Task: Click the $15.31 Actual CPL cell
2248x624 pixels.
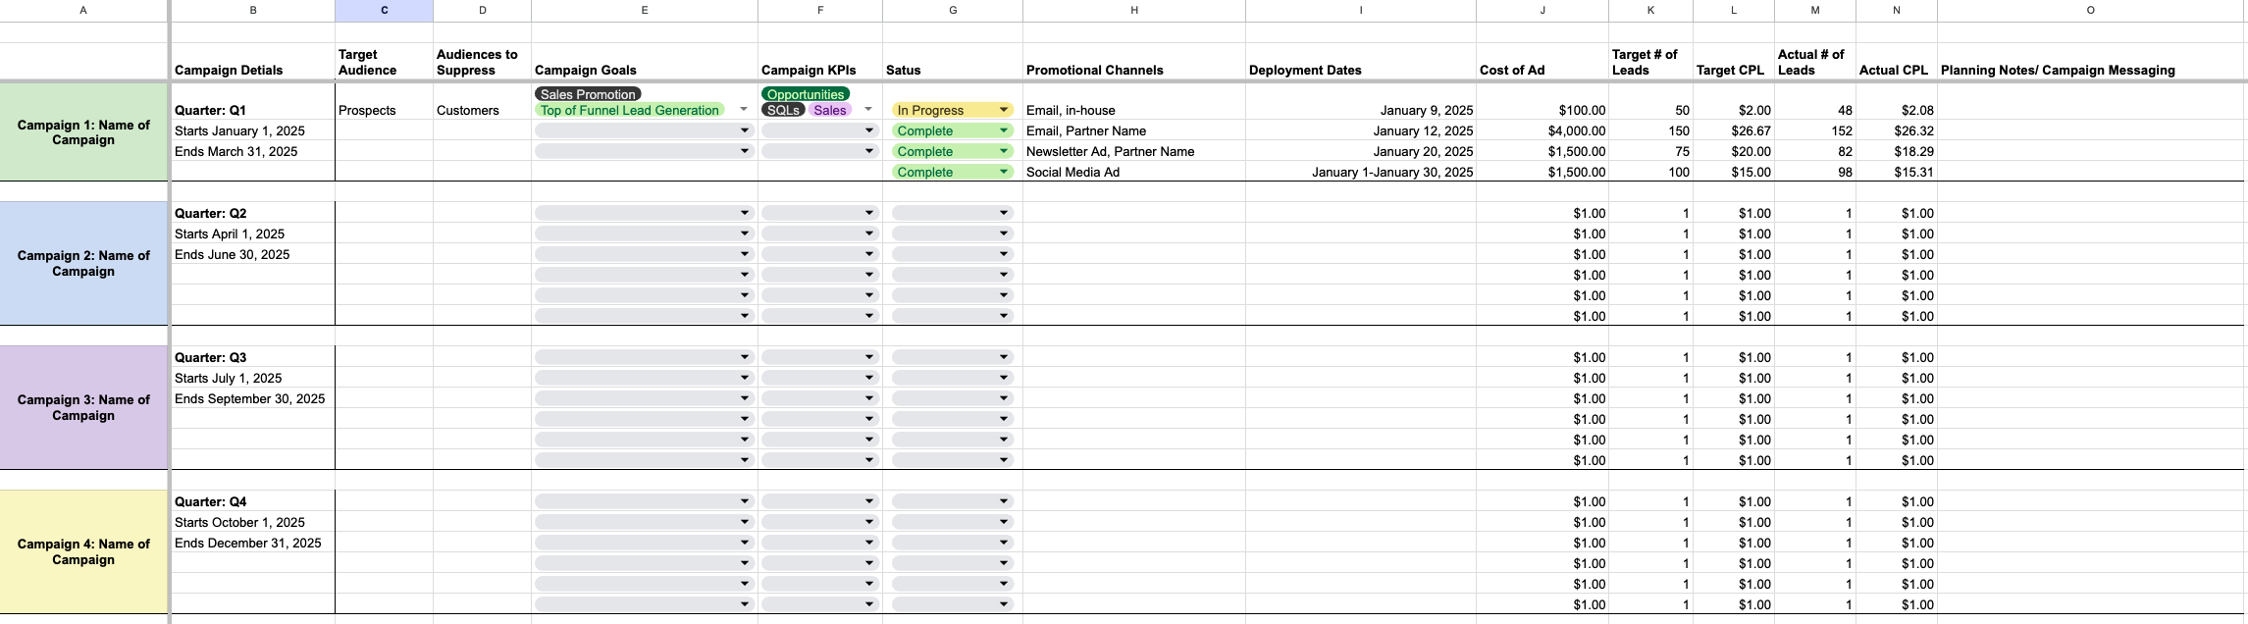Action: (1897, 172)
